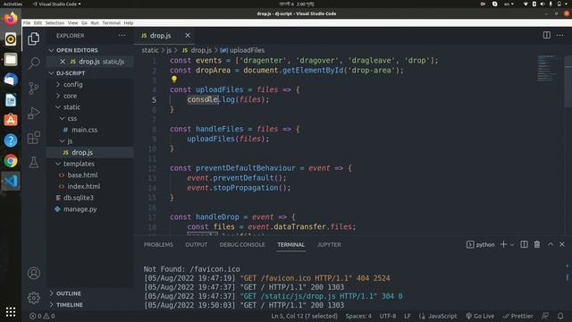Screen dimensions: 572x322
Task: Open the Terminal menu
Action: (x=111, y=22)
